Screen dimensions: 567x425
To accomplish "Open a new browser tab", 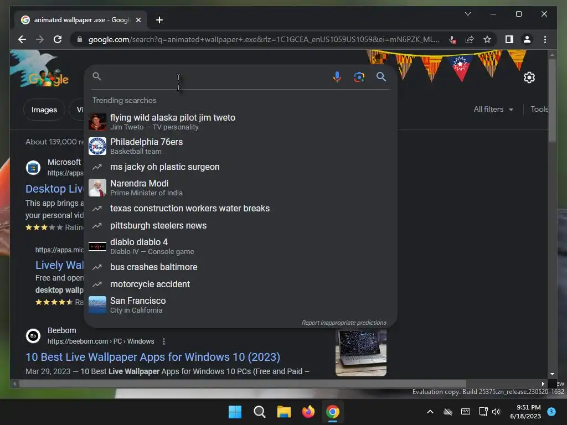I will (159, 20).
